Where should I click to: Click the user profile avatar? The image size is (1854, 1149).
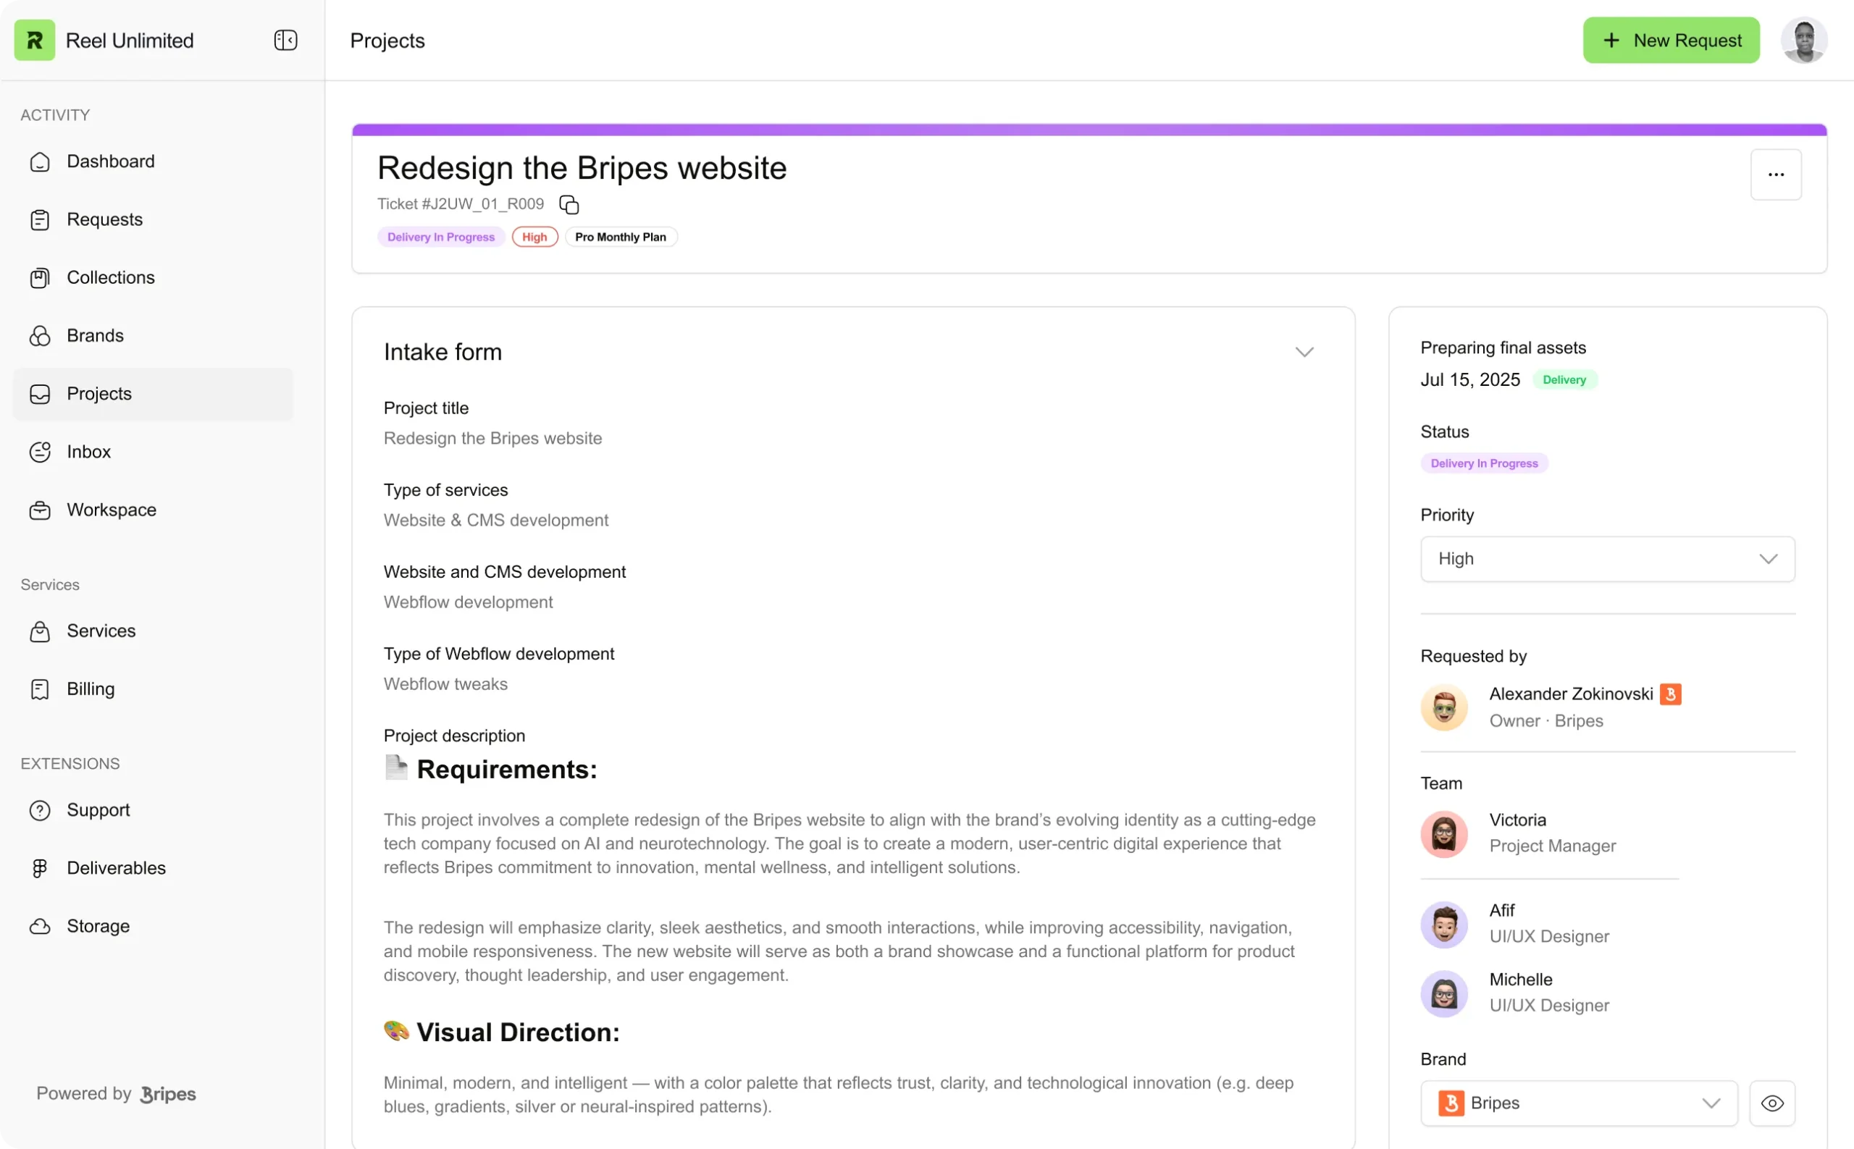[1803, 41]
